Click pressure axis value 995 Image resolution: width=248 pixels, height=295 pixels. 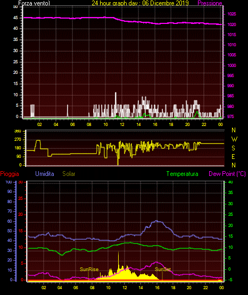click(x=230, y=75)
